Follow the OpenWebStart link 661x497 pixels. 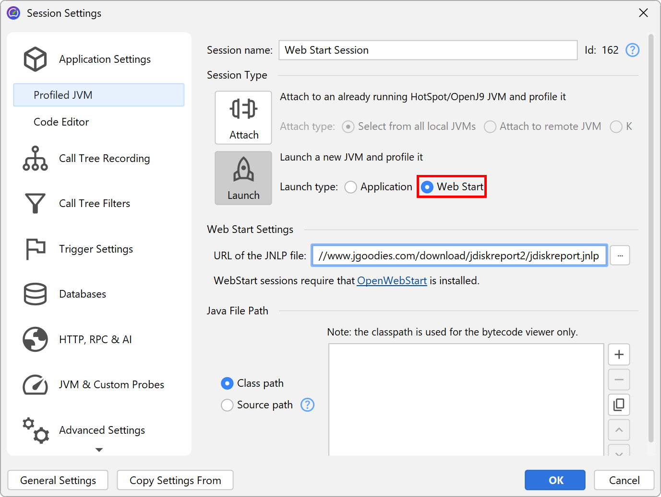[x=392, y=281]
